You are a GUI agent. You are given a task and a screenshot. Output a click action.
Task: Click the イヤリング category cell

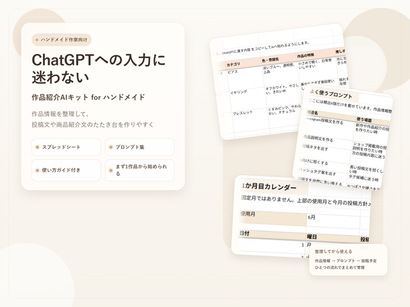239,92
